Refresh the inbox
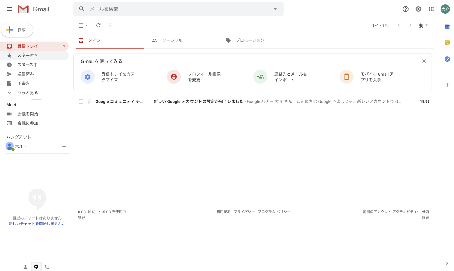 click(98, 25)
